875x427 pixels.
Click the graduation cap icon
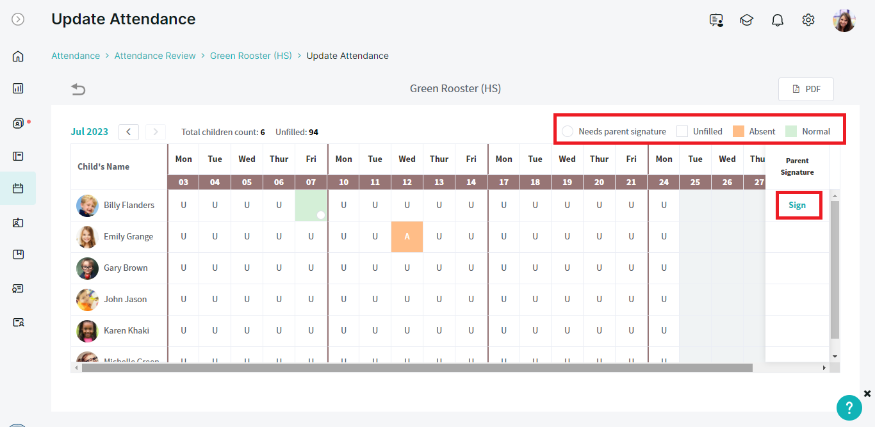746,20
